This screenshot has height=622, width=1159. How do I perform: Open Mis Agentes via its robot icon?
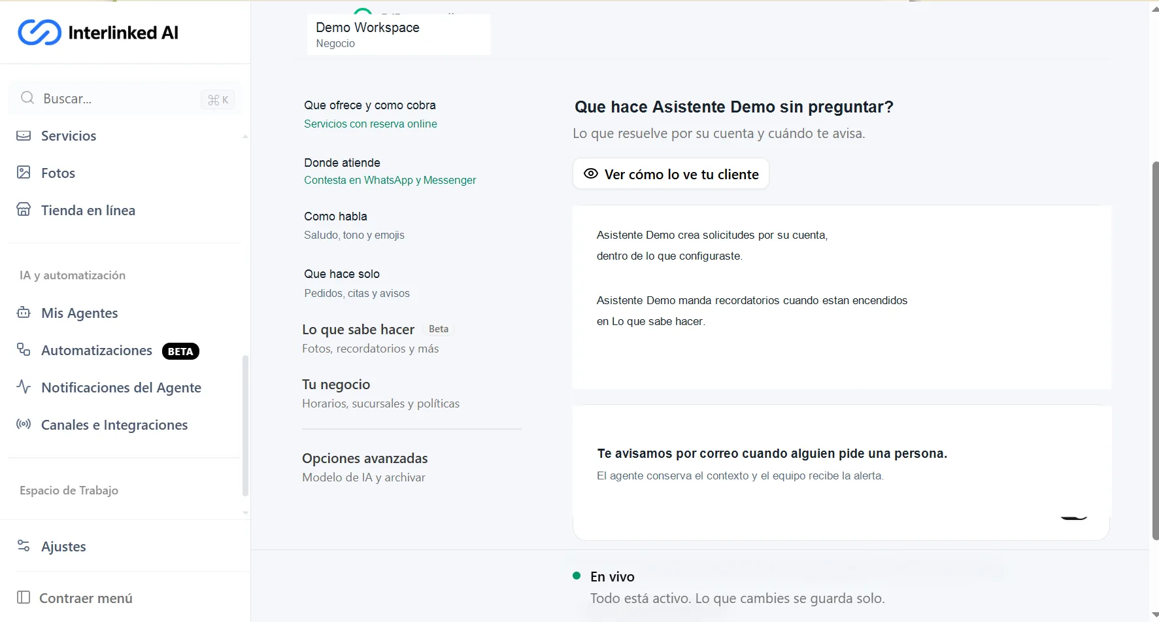[24, 313]
